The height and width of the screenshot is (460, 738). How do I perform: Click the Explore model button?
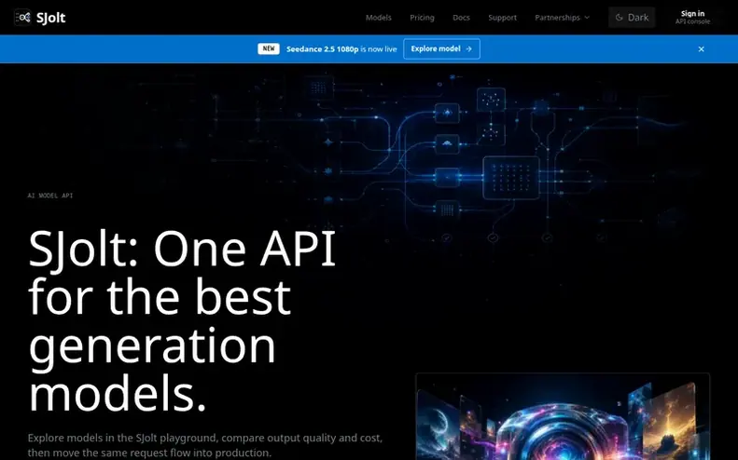pos(441,48)
